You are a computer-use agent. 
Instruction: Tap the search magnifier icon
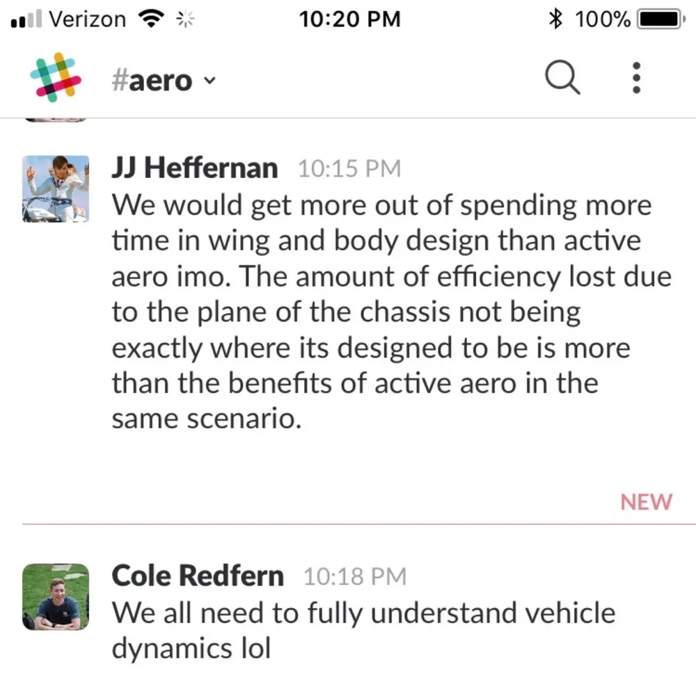point(562,78)
